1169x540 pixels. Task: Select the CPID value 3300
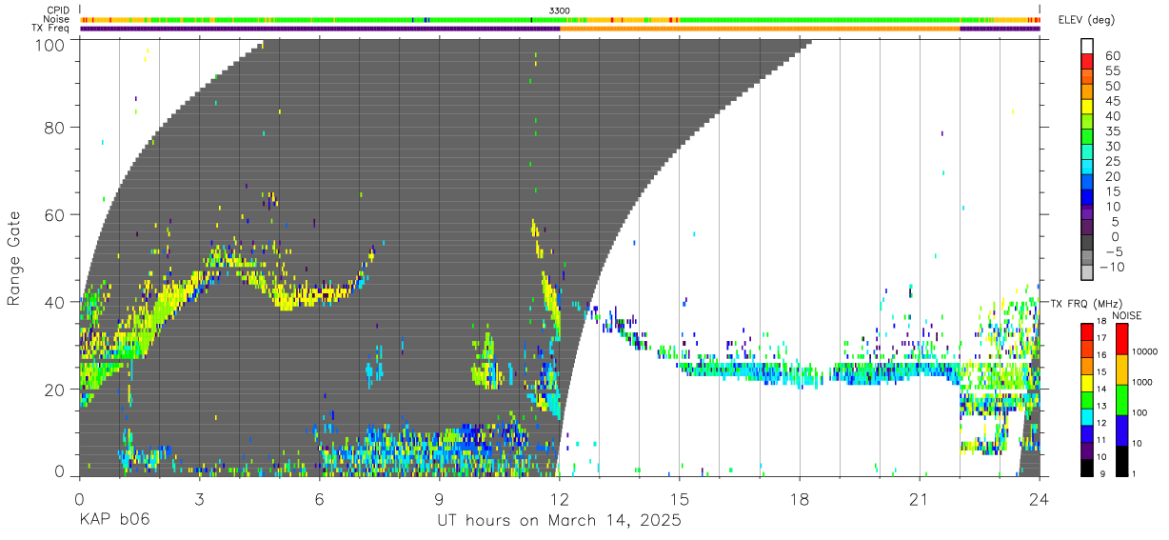pyautogui.click(x=560, y=10)
